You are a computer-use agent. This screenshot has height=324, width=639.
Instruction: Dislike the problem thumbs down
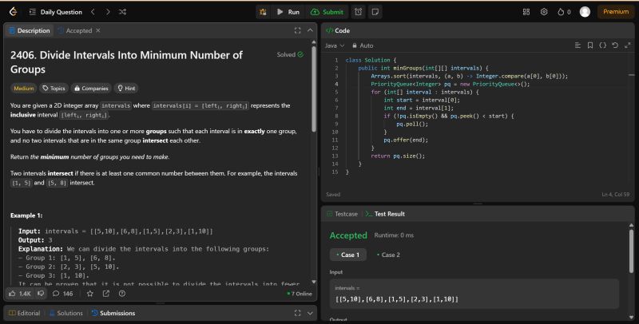pyautogui.click(x=41, y=294)
